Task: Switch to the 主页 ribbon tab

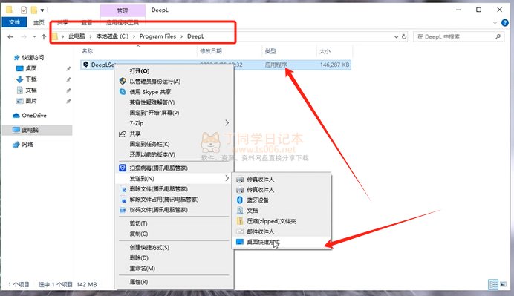Action: click(39, 22)
